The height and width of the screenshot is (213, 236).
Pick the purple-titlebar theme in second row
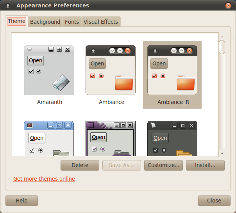(x=111, y=139)
